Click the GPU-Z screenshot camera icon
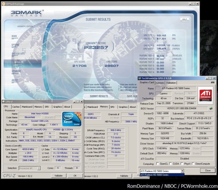The width and height of the screenshot is (218, 190). [212, 82]
